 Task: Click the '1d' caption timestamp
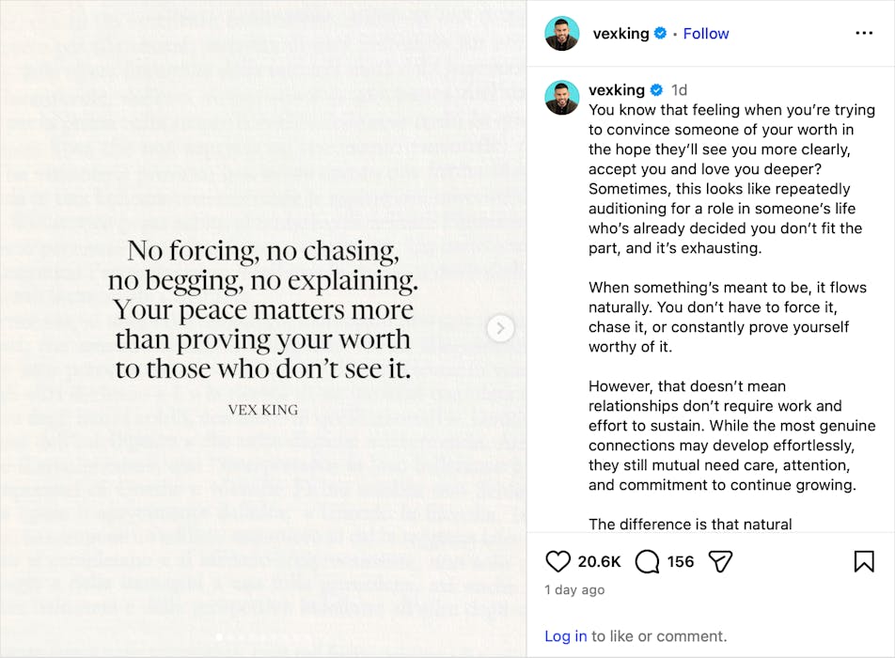pyautogui.click(x=679, y=90)
